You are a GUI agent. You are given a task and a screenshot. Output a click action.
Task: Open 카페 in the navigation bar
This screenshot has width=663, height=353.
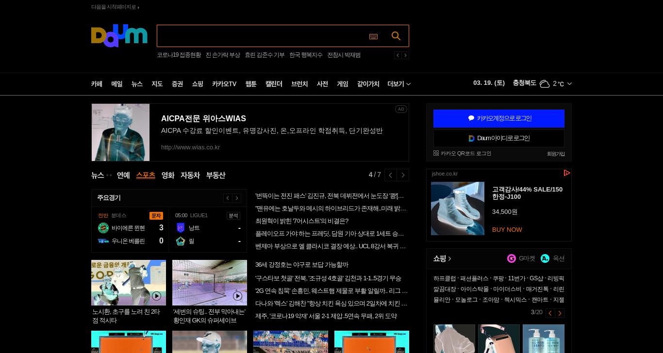[x=97, y=84]
